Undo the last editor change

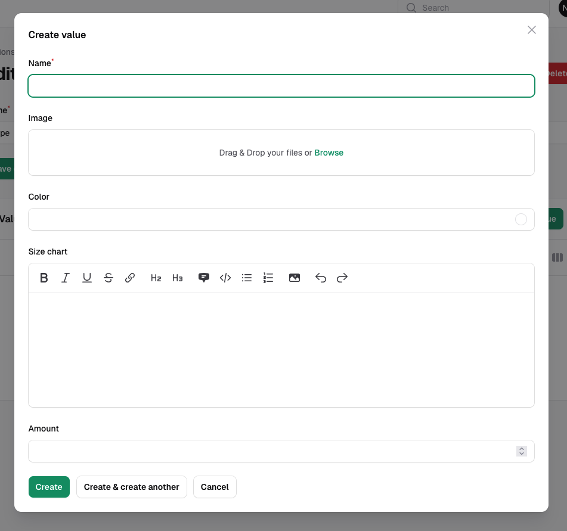tap(321, 278)
